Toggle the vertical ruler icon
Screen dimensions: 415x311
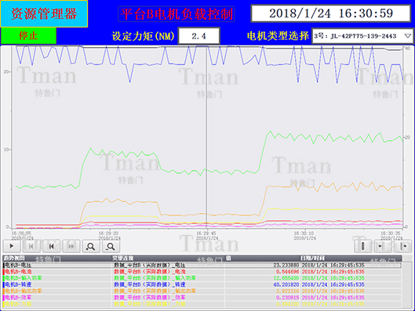pyautogui.click(x=363, y=246)
